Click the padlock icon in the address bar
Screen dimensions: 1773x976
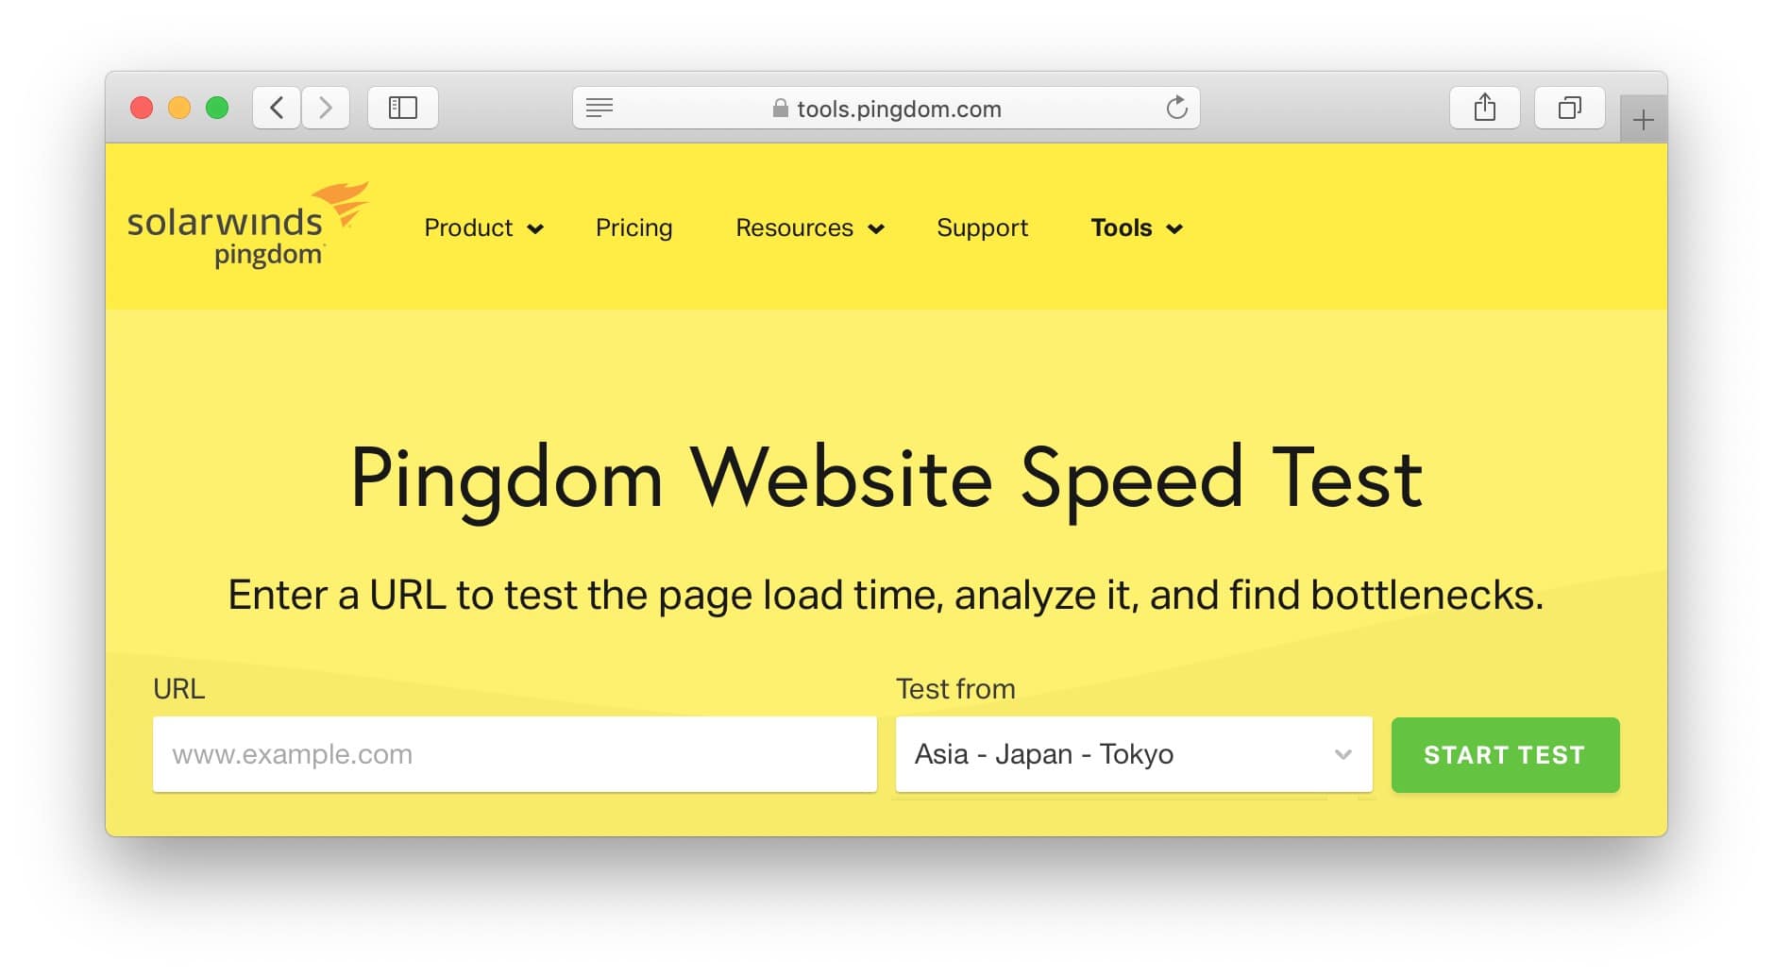point(780,108)
